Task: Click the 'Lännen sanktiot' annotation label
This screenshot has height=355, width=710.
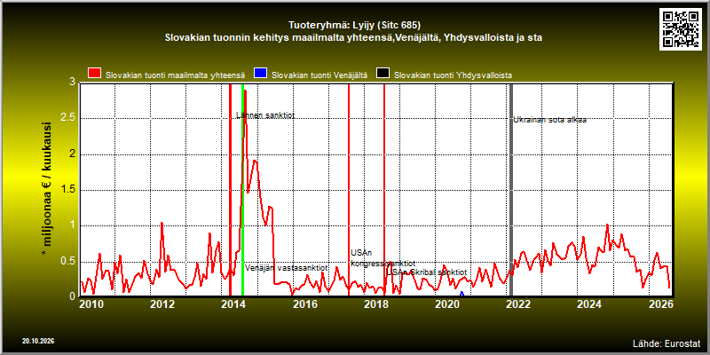Action: 265,115
